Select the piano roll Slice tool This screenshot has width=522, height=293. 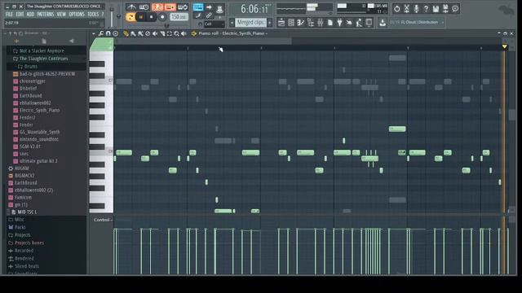162,33
